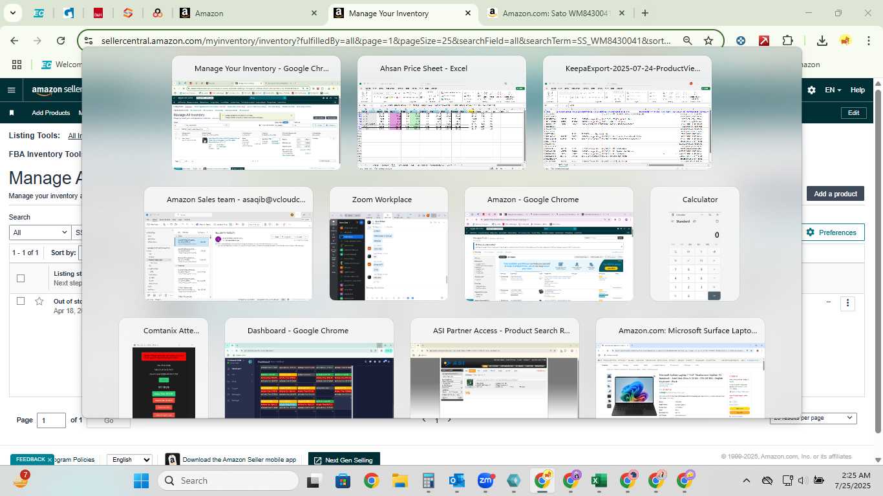Image resolution: width=883 pixels, height=496 pixels.
Task: Open the pinned orange S tab
Action: 128,13
